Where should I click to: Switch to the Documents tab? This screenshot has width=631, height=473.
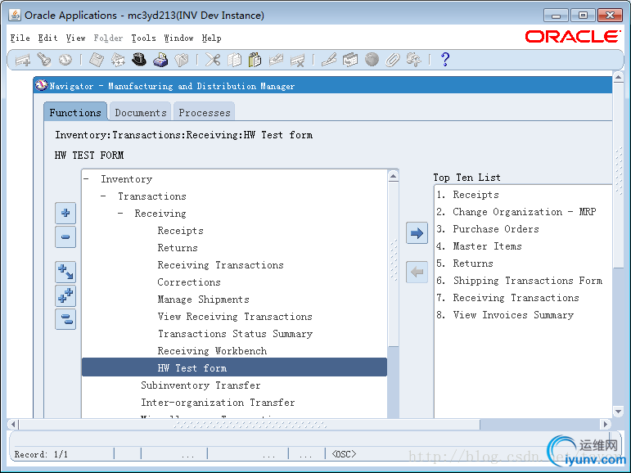pos(141,112)
